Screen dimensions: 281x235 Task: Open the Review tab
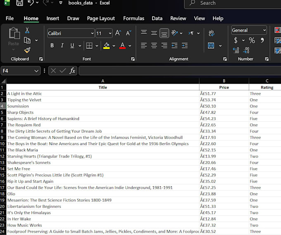point(178,19)
